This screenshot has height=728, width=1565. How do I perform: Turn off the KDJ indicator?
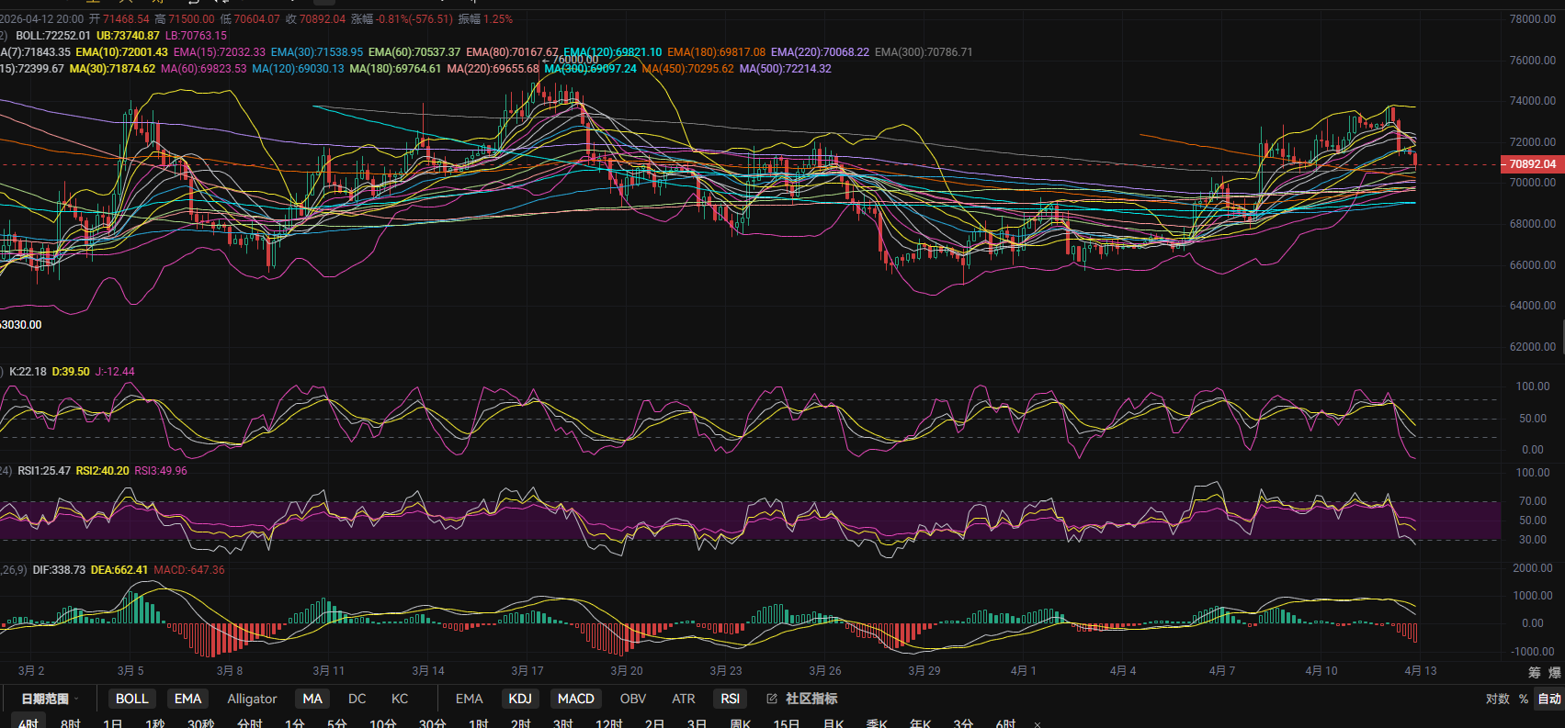(x=520, y=699)
